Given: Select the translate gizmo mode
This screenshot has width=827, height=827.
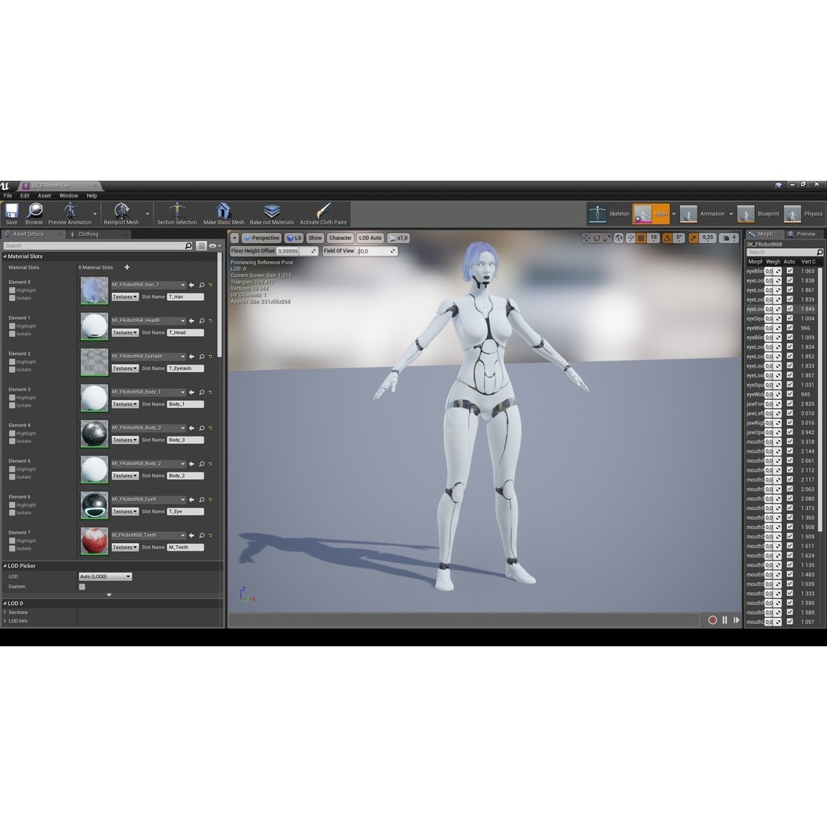Looking at the screenshot, I should (586, 238).
